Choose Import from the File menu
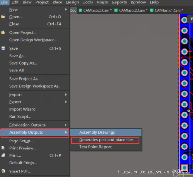 pyautogui.click(x=35, y=95)
